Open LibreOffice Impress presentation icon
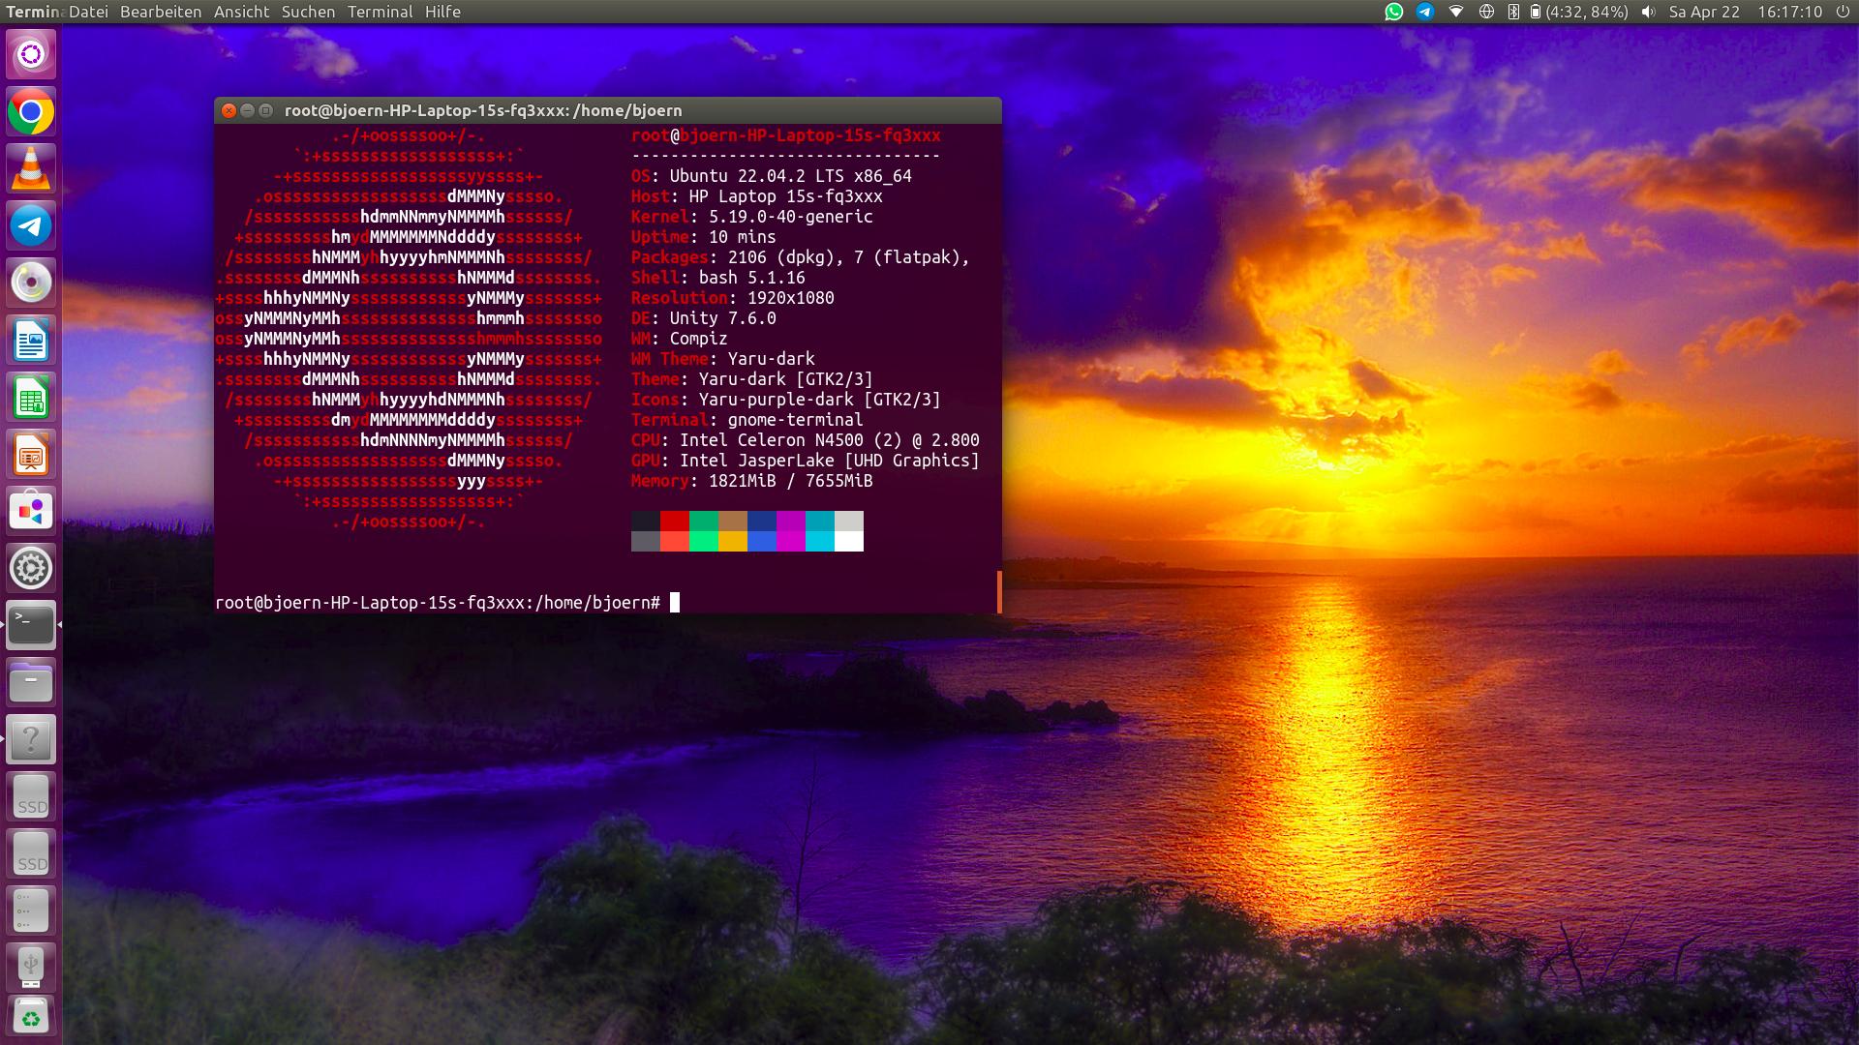This screenshot has width=1859, height=1045. click(31, 455)
